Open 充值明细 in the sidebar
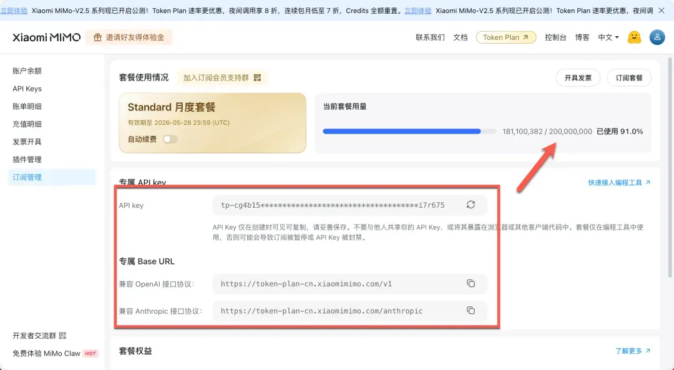The image size is (674, 370). click(x=27, y=124)
